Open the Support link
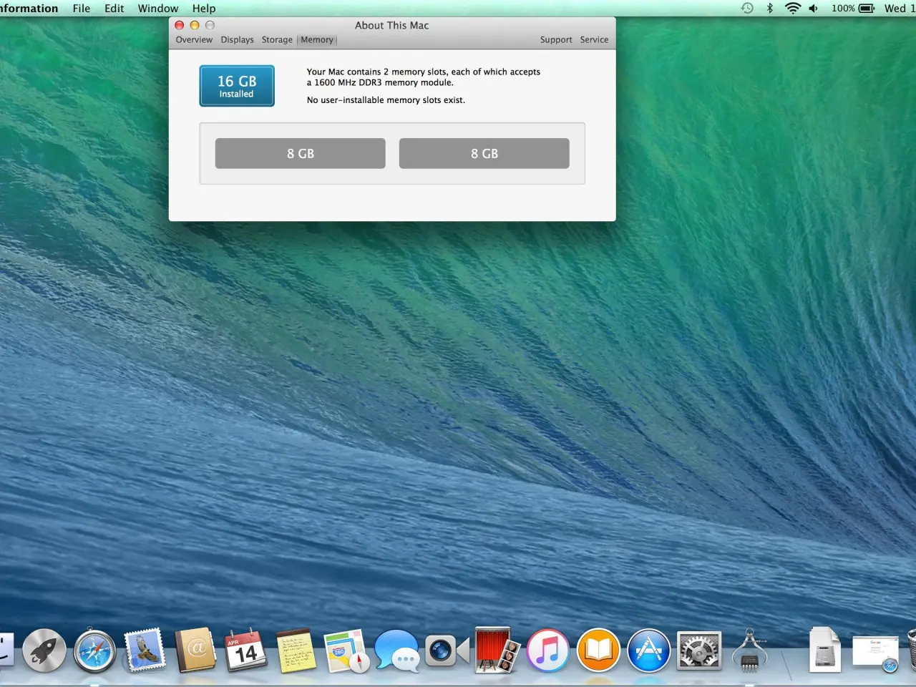The height and width of the screenshot is (687, 916). 556,40
